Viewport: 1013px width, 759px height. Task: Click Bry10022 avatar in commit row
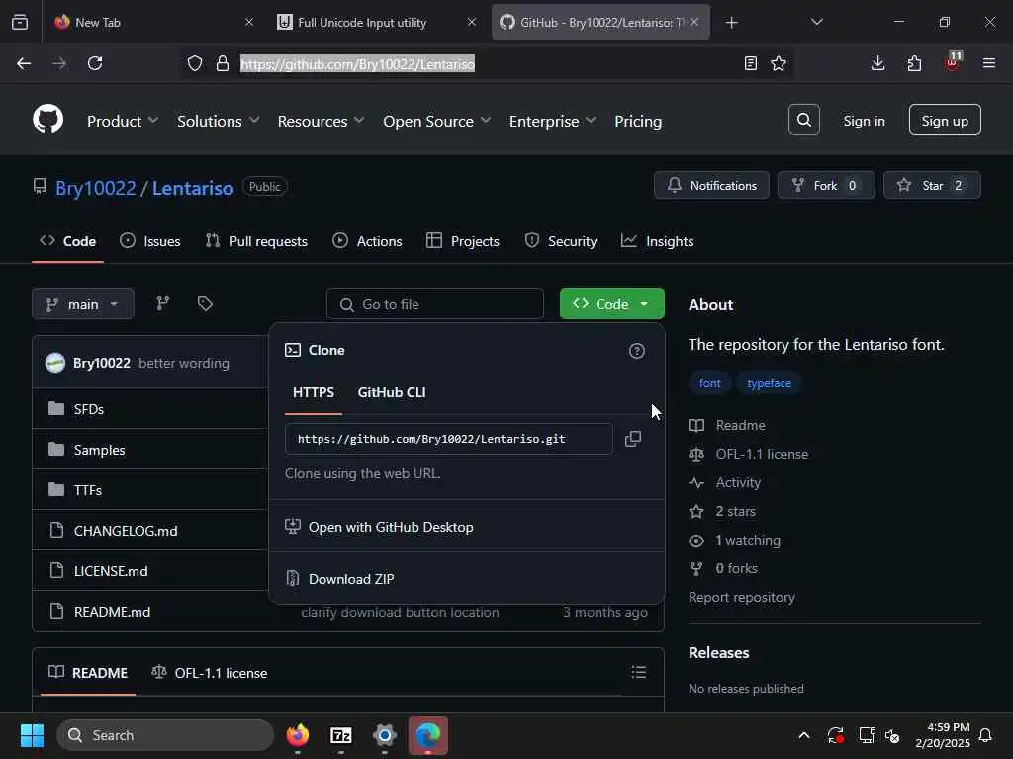coord(55,363)
